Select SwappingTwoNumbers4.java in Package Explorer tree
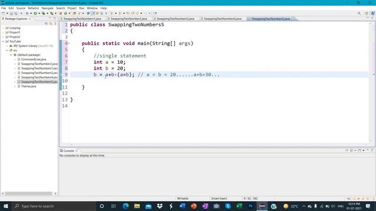The height and width of the screenshot is (211, 376). 39,77
